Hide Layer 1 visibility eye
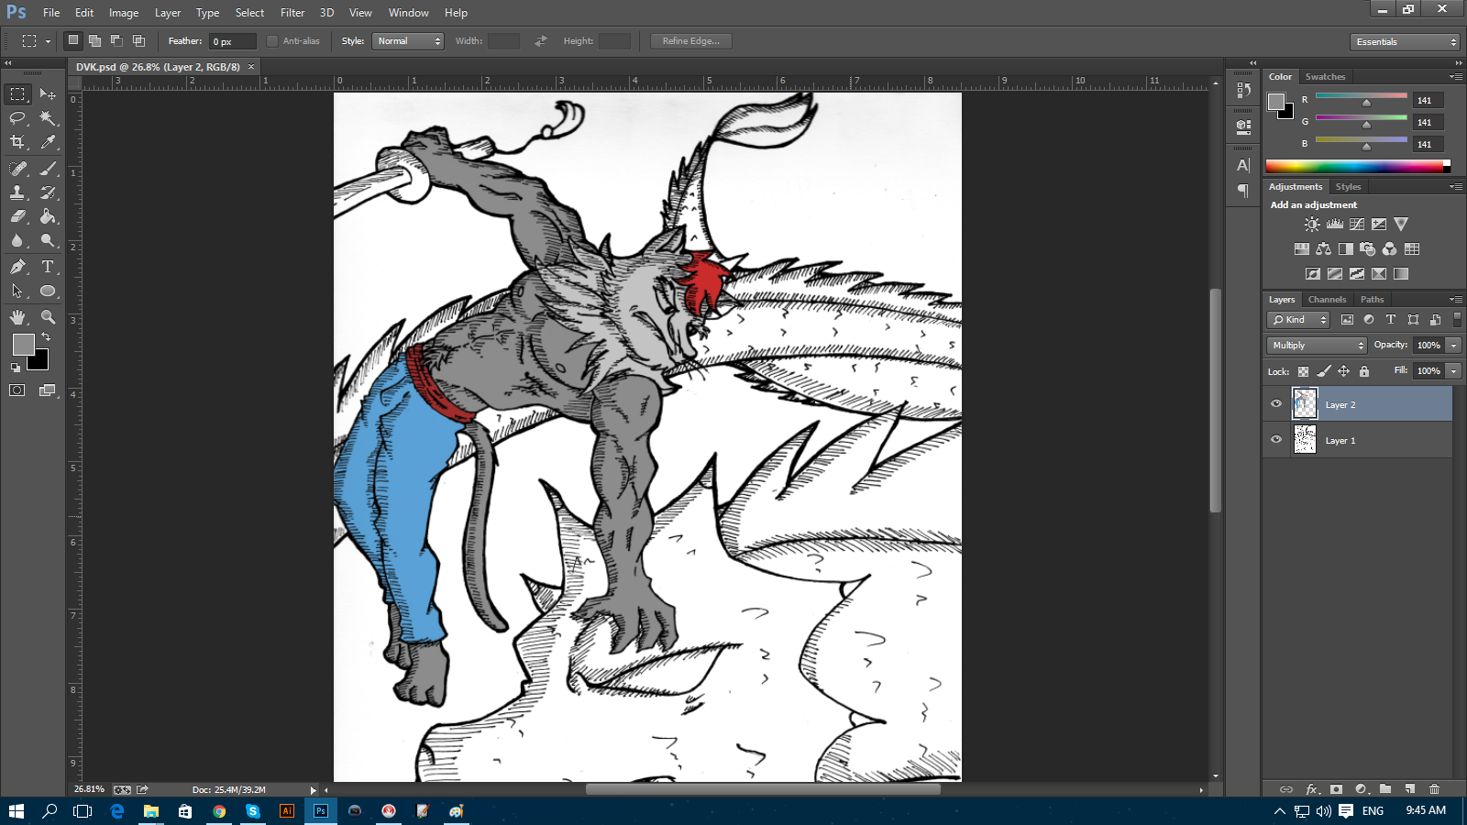Viewport: 1467px width, 825px height. tap(1276, 439)
